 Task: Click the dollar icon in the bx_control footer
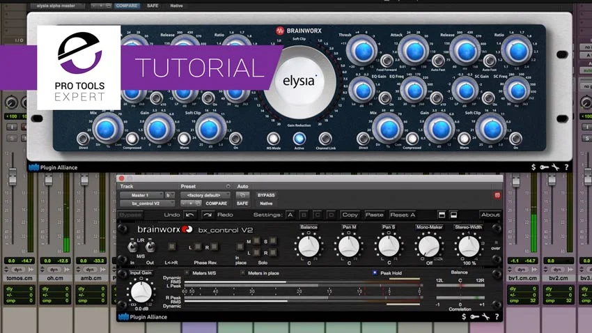(x=464, y=317)
